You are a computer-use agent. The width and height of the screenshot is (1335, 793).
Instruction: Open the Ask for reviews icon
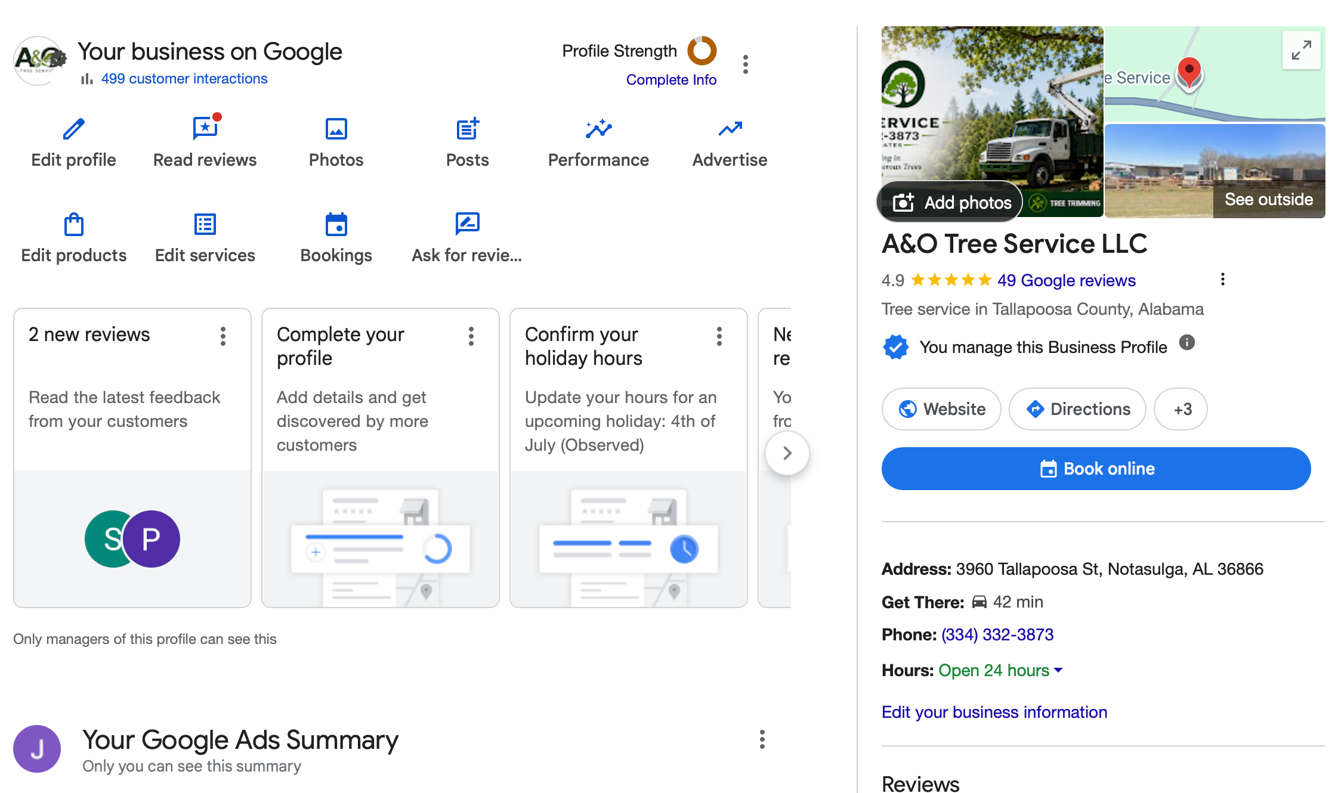(467, 224)
